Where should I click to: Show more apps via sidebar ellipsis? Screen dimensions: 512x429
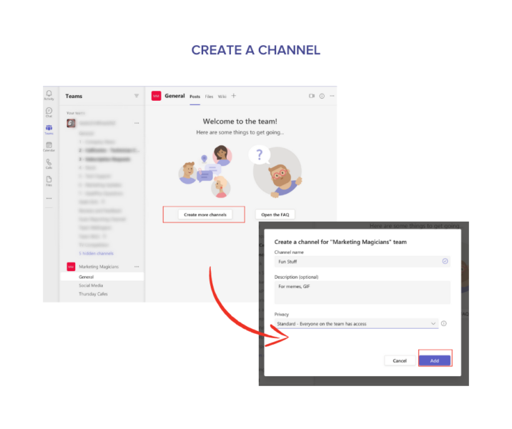click(49, 198)
